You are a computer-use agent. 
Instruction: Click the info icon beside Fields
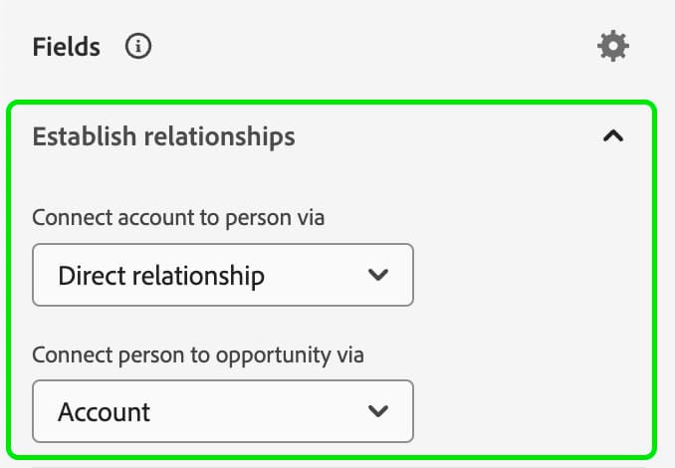(138, 47)
